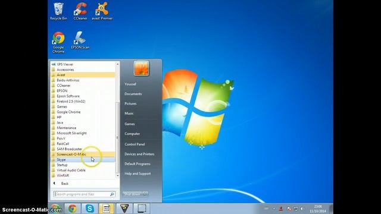The height and width of the screenshot is (214, 381).
Task: Click the dashed-rectangle screen recorder taskbar icon
Action: coord(142,209)
